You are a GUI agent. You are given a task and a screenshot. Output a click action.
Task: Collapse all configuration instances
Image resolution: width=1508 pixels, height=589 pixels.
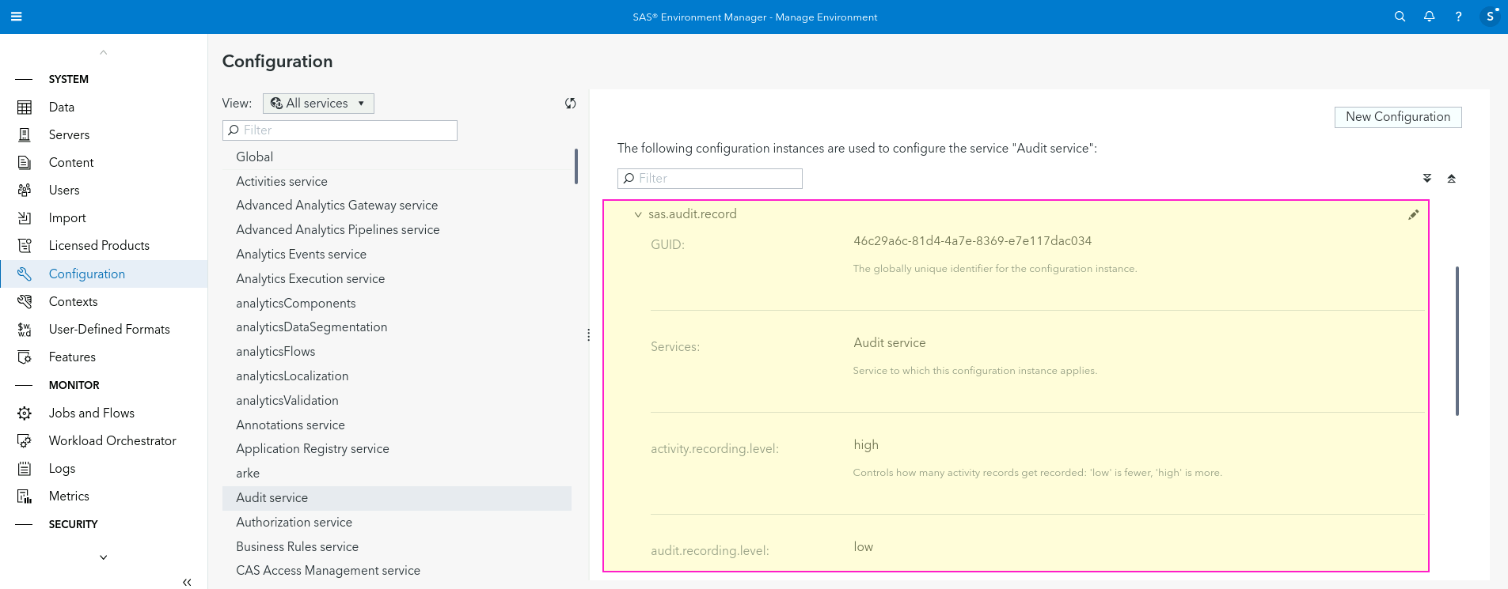[1451, 179]
